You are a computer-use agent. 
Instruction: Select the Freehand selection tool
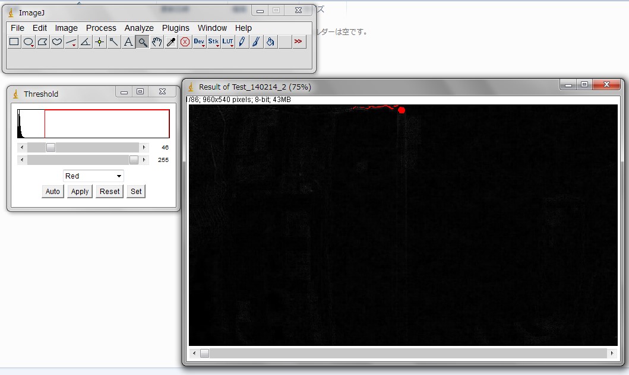coord(57,42)
